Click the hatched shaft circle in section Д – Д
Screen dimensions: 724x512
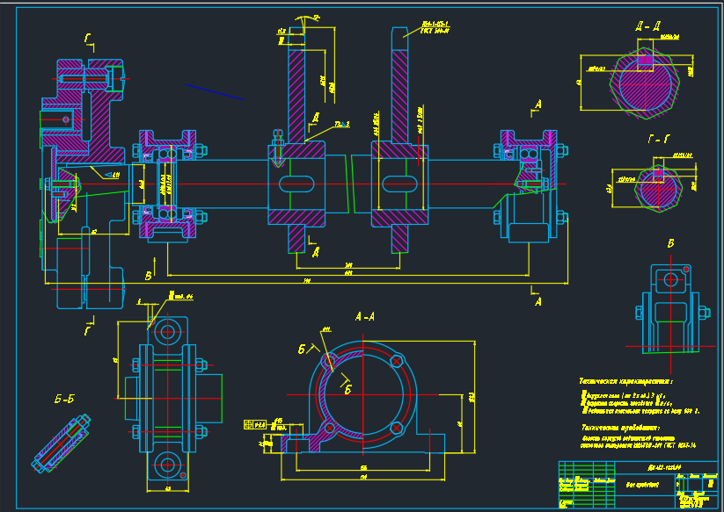coord(645,84)
